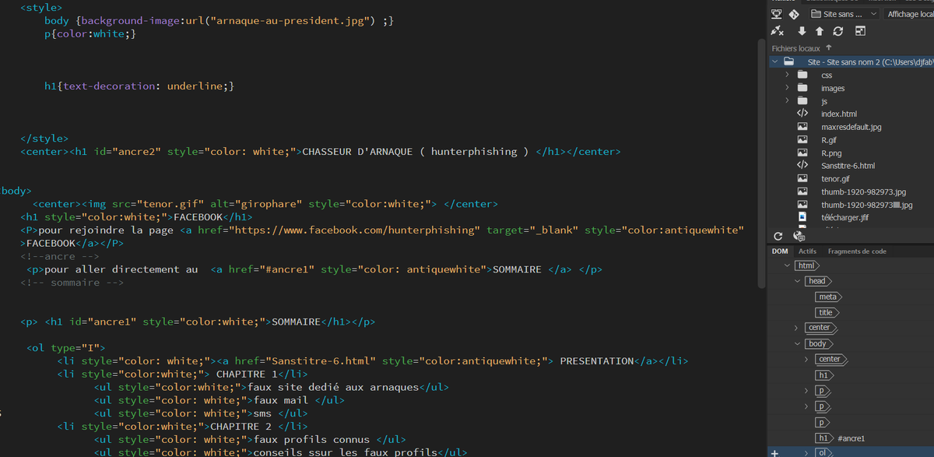Click the code file icon of index.html
Screen dimensions: 934x457
pos(802,114)
